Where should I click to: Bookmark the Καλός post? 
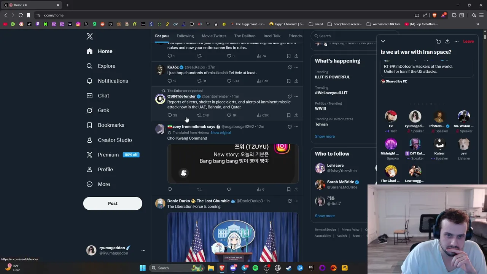[289, 81]
